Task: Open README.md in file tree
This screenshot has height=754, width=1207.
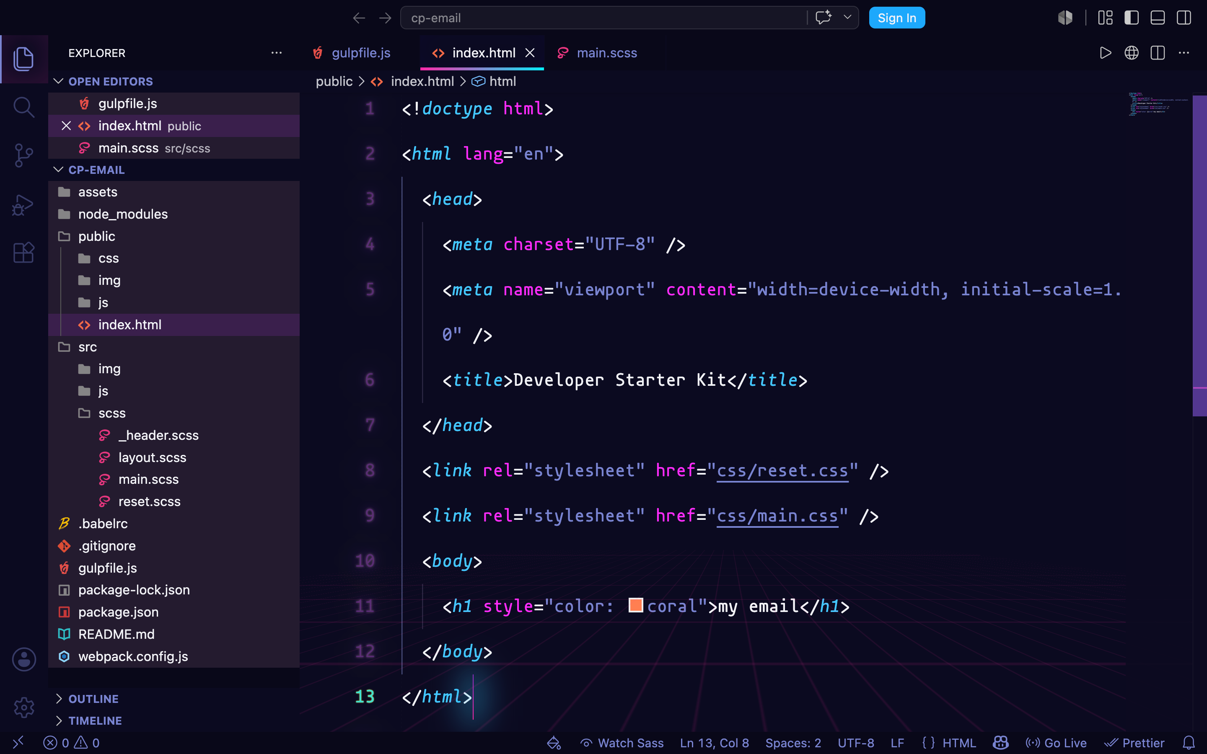Action: (x=174, y=634)
